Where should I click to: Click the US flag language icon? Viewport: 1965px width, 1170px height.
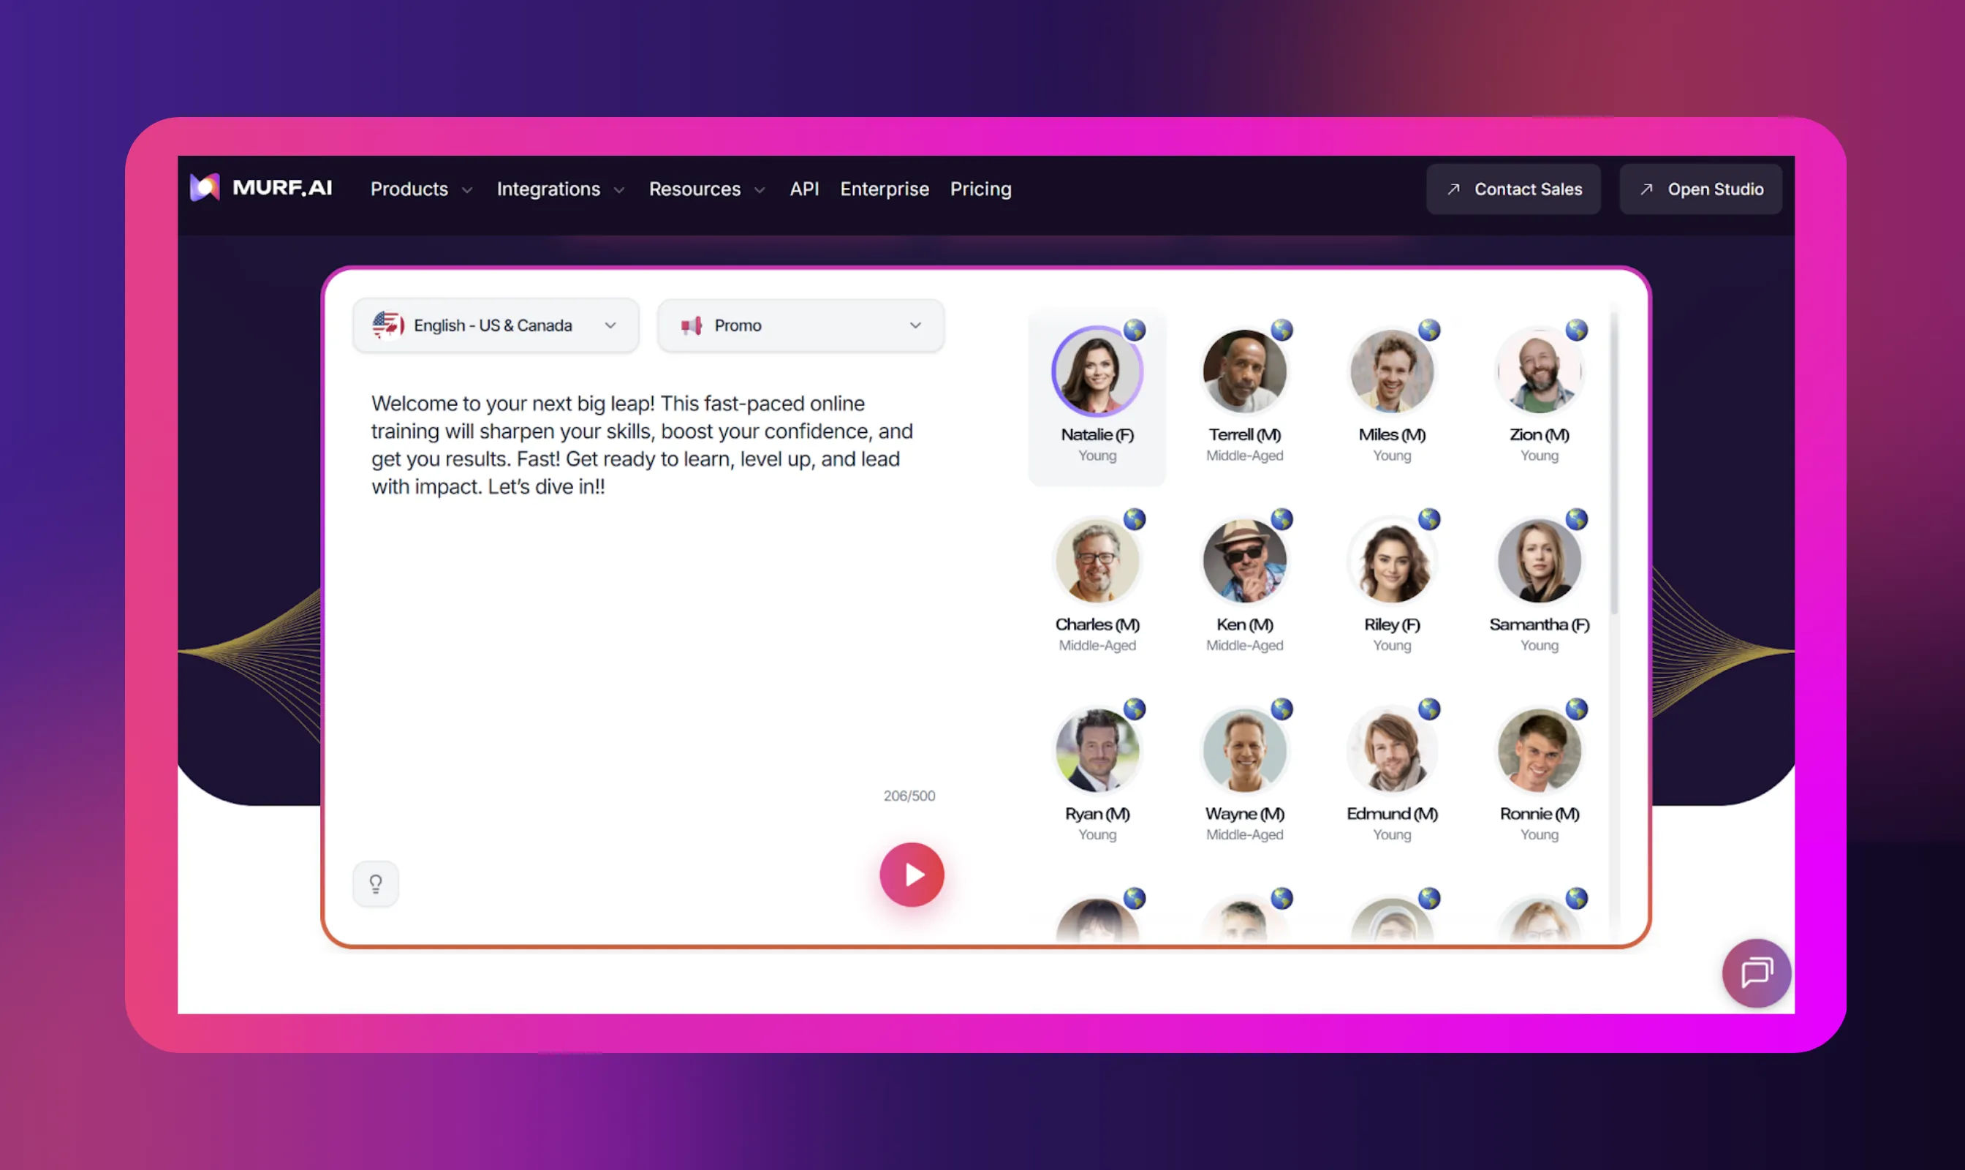point(387,325)
